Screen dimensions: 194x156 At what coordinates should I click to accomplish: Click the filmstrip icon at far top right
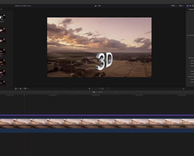(x=193, y=6)
